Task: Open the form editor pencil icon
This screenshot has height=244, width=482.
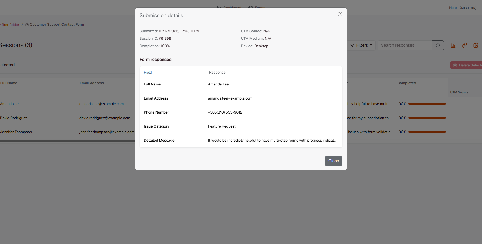Action: click(476, 45)
